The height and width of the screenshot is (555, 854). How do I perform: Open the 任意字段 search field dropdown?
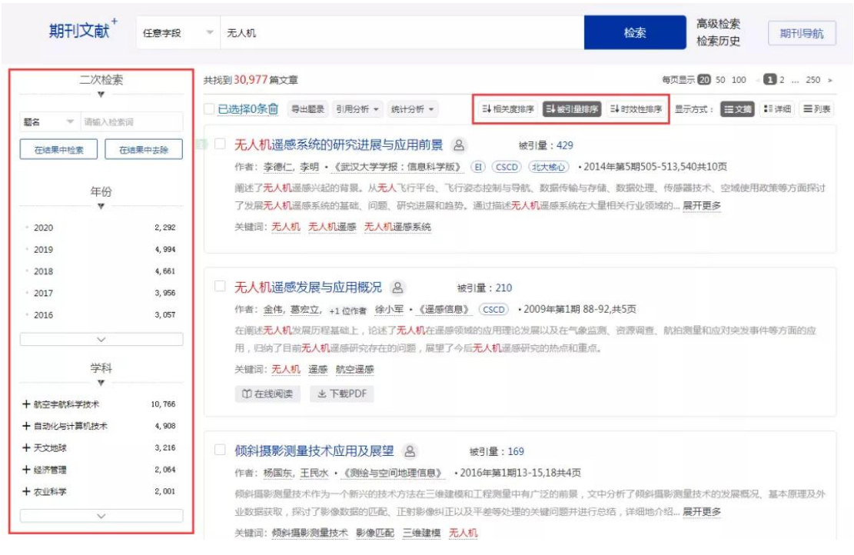(x=178, y=34)
